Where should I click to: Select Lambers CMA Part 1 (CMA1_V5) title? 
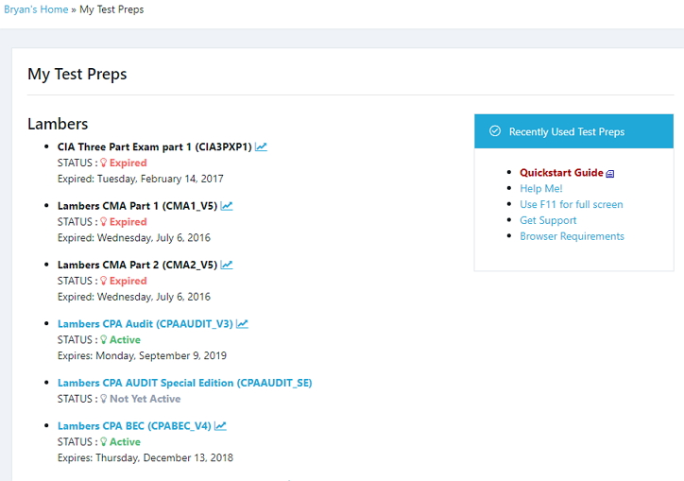click(137, 206)
